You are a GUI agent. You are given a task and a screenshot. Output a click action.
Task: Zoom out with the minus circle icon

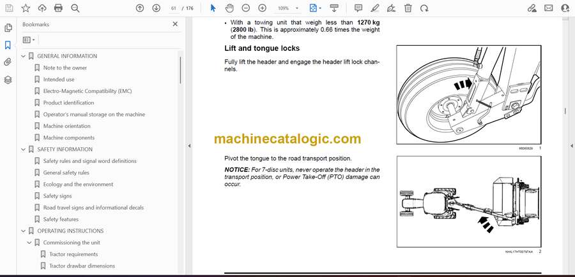(x=246, y=8)
